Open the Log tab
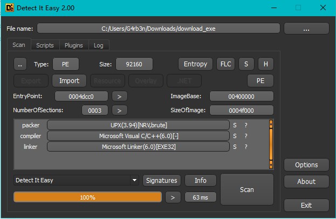 (x=99, y=45)
